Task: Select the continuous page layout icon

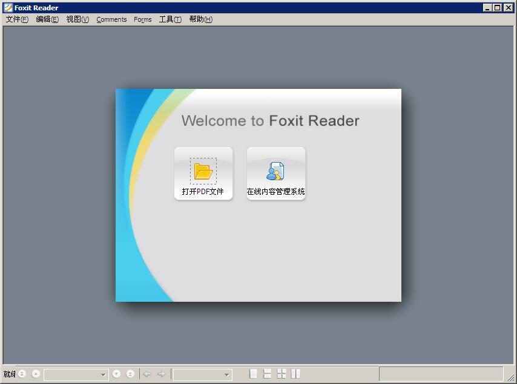Action: pyautogui.click(x=268, y=374)
